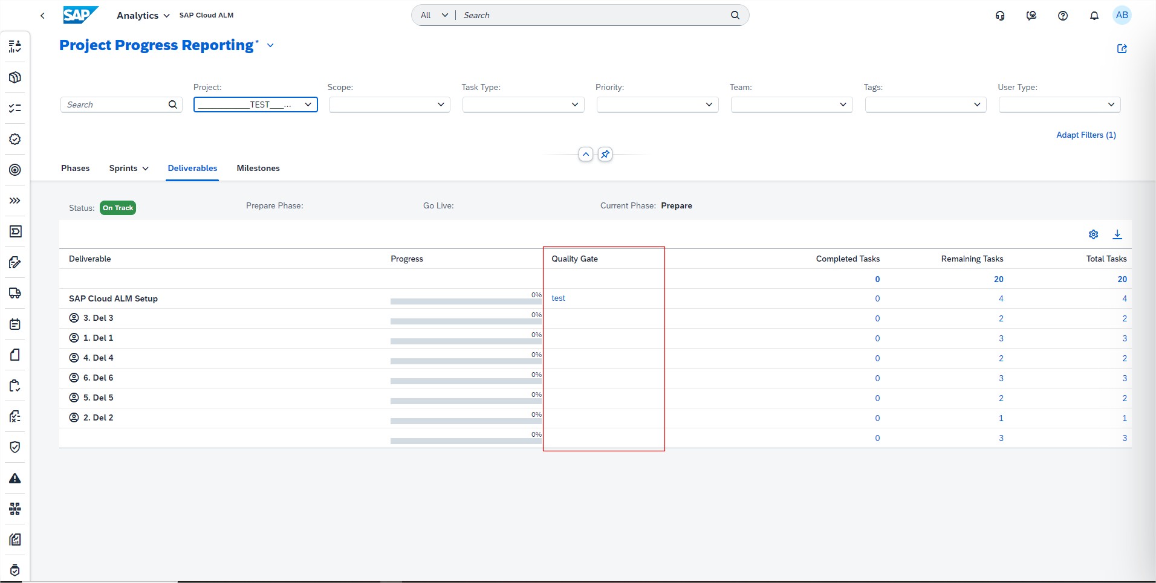The image size is (1156, 583).
Task: Switch to the Milestones tab
Action: (x=258, y=168)
